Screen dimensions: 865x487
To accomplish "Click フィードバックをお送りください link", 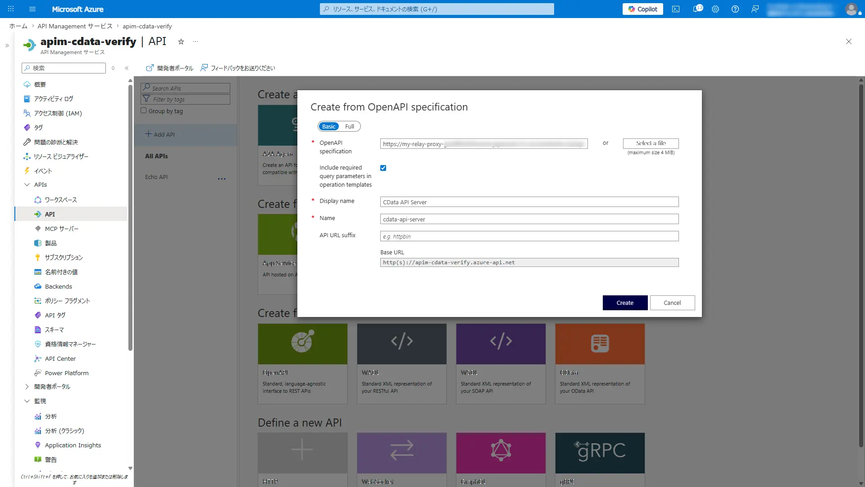I will click(x=238, y=68).
